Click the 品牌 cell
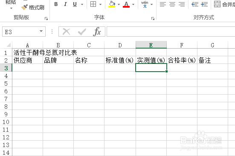Image resolution: width=235 pixels, height=156 pixels. point(58,60)
